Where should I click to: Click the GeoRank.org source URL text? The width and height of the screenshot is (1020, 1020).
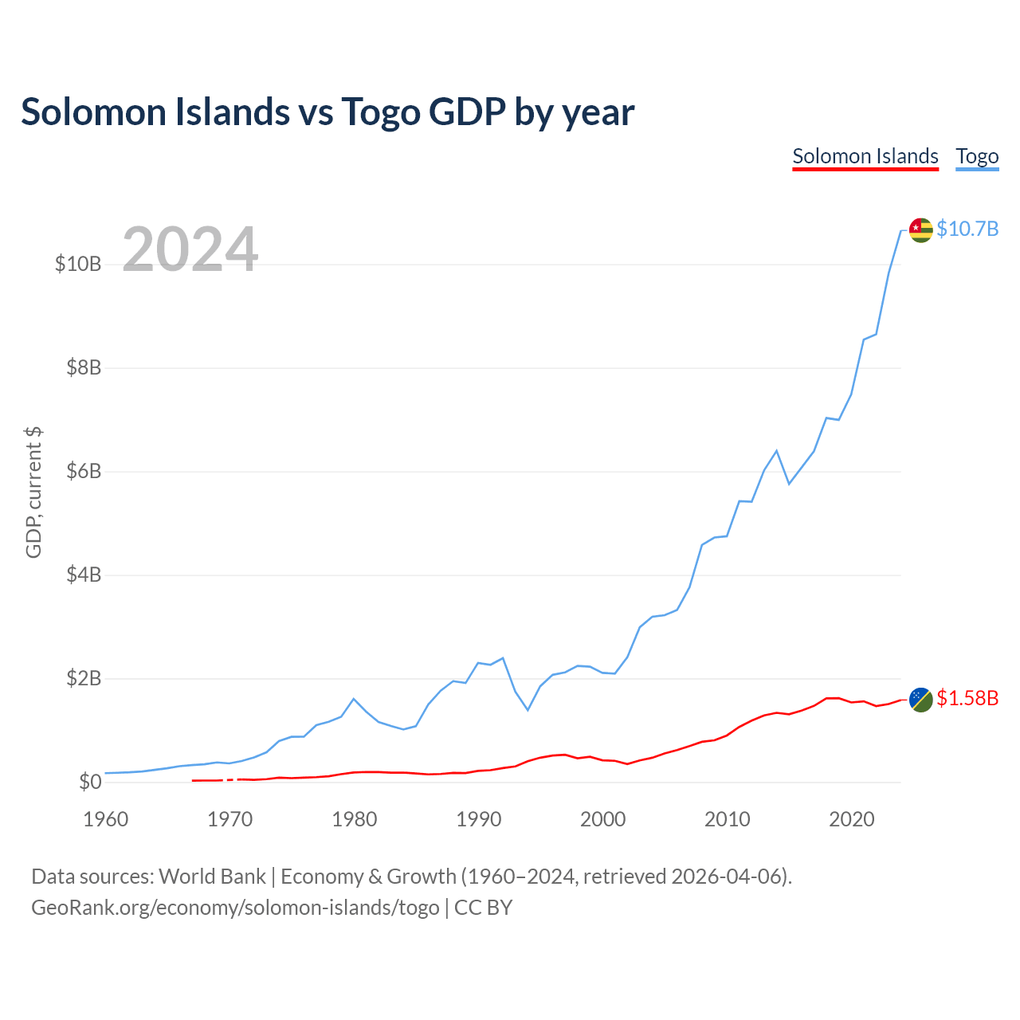[235, 908]
